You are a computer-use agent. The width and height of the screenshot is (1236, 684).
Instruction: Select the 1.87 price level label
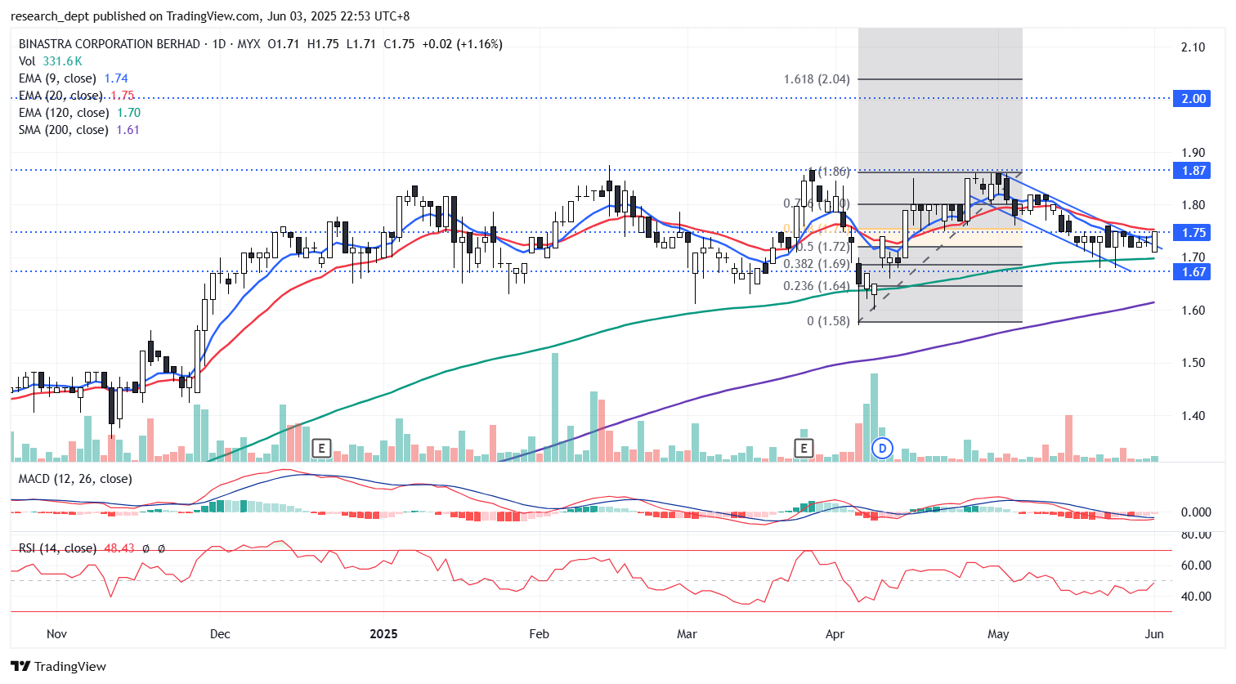1193,170
